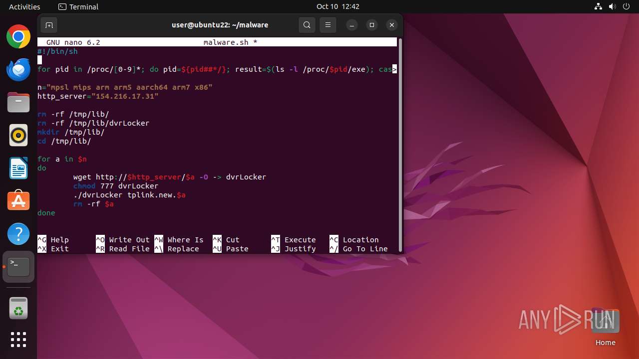The image size is (639, 359).
Task: Open the Files manager from the dock
Action: coord(18,102)
